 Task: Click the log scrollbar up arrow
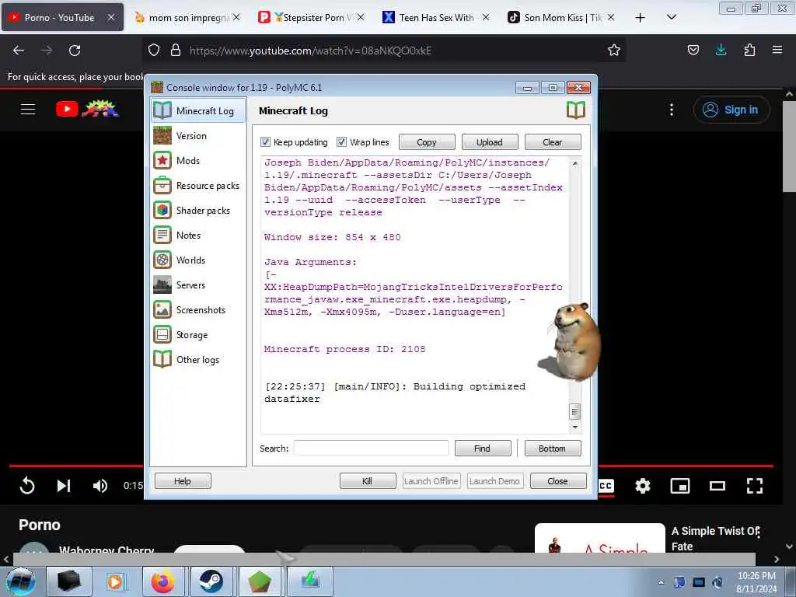574,163
